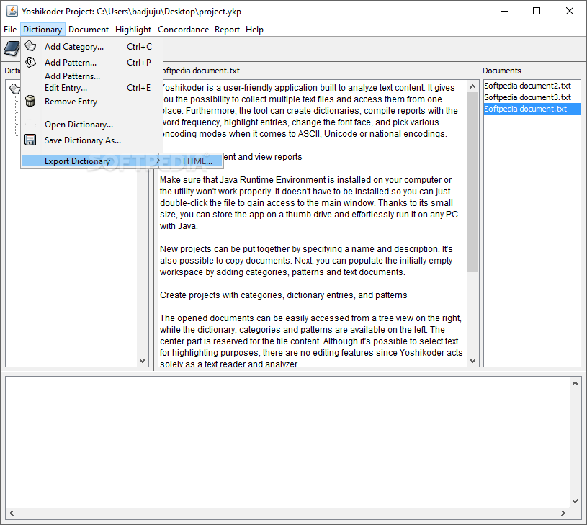Click bottom pane scroll up arrow

[575, 383]
